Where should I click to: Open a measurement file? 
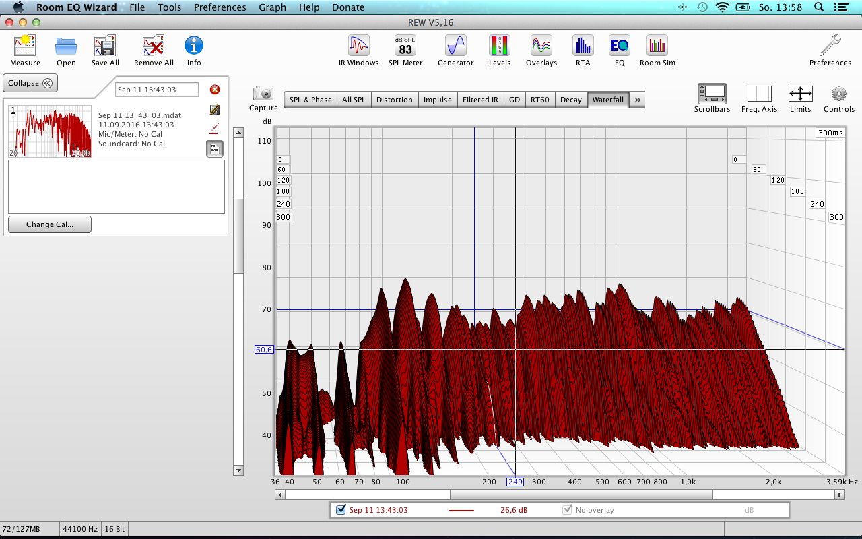pos(66,51)
